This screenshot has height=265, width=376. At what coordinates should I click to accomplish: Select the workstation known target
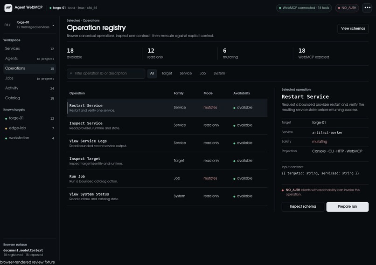pyautogui.click(x=29, y=138)
